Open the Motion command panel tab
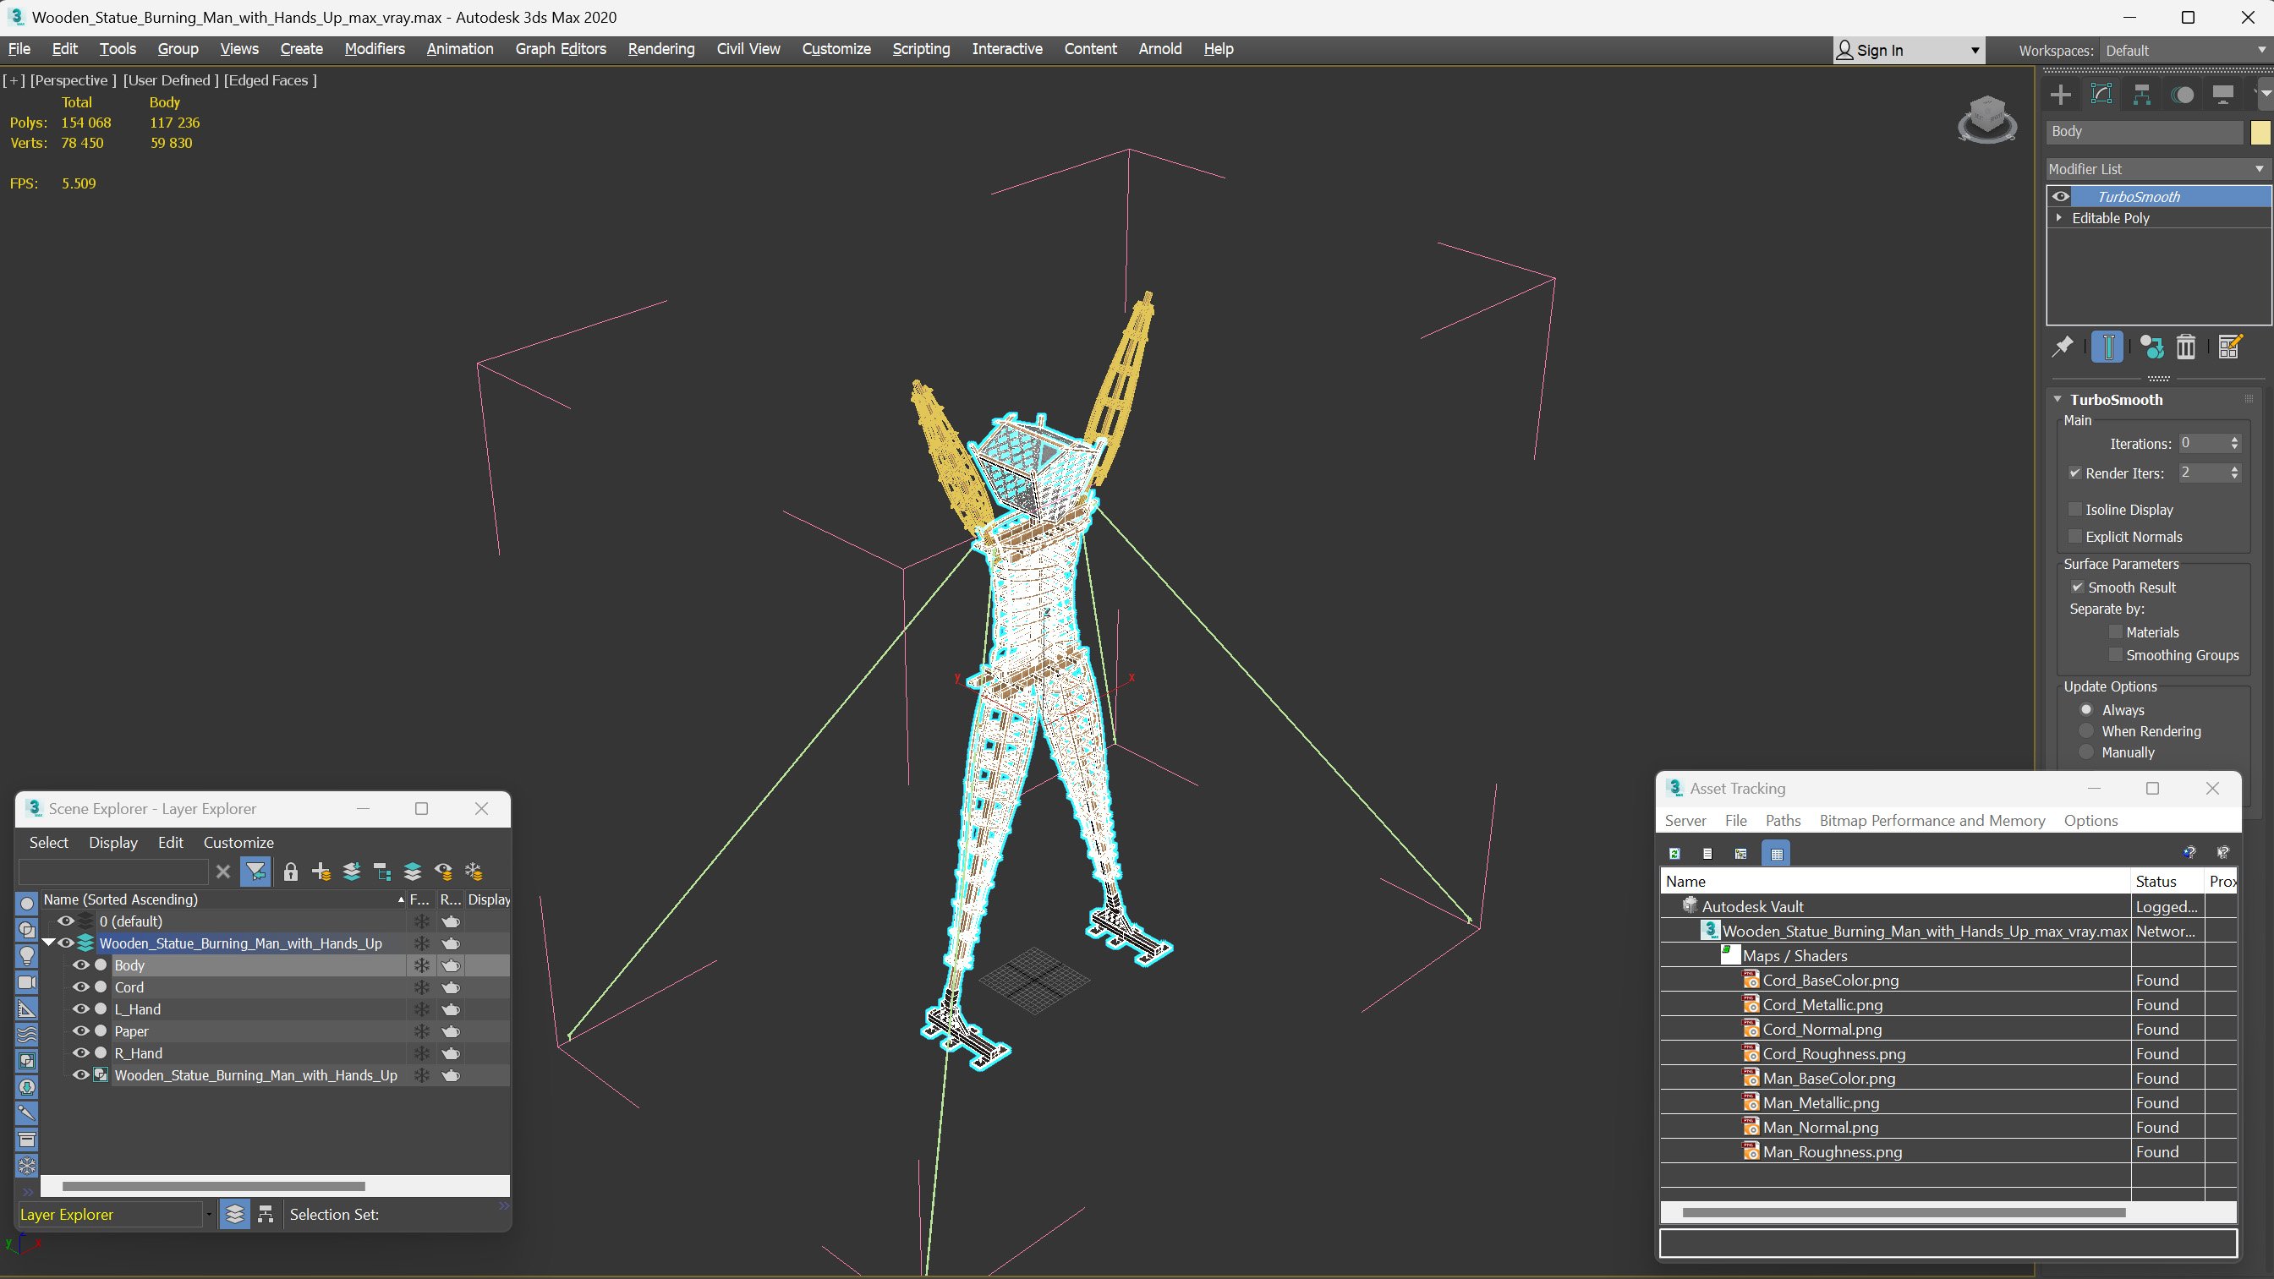 2182,95
